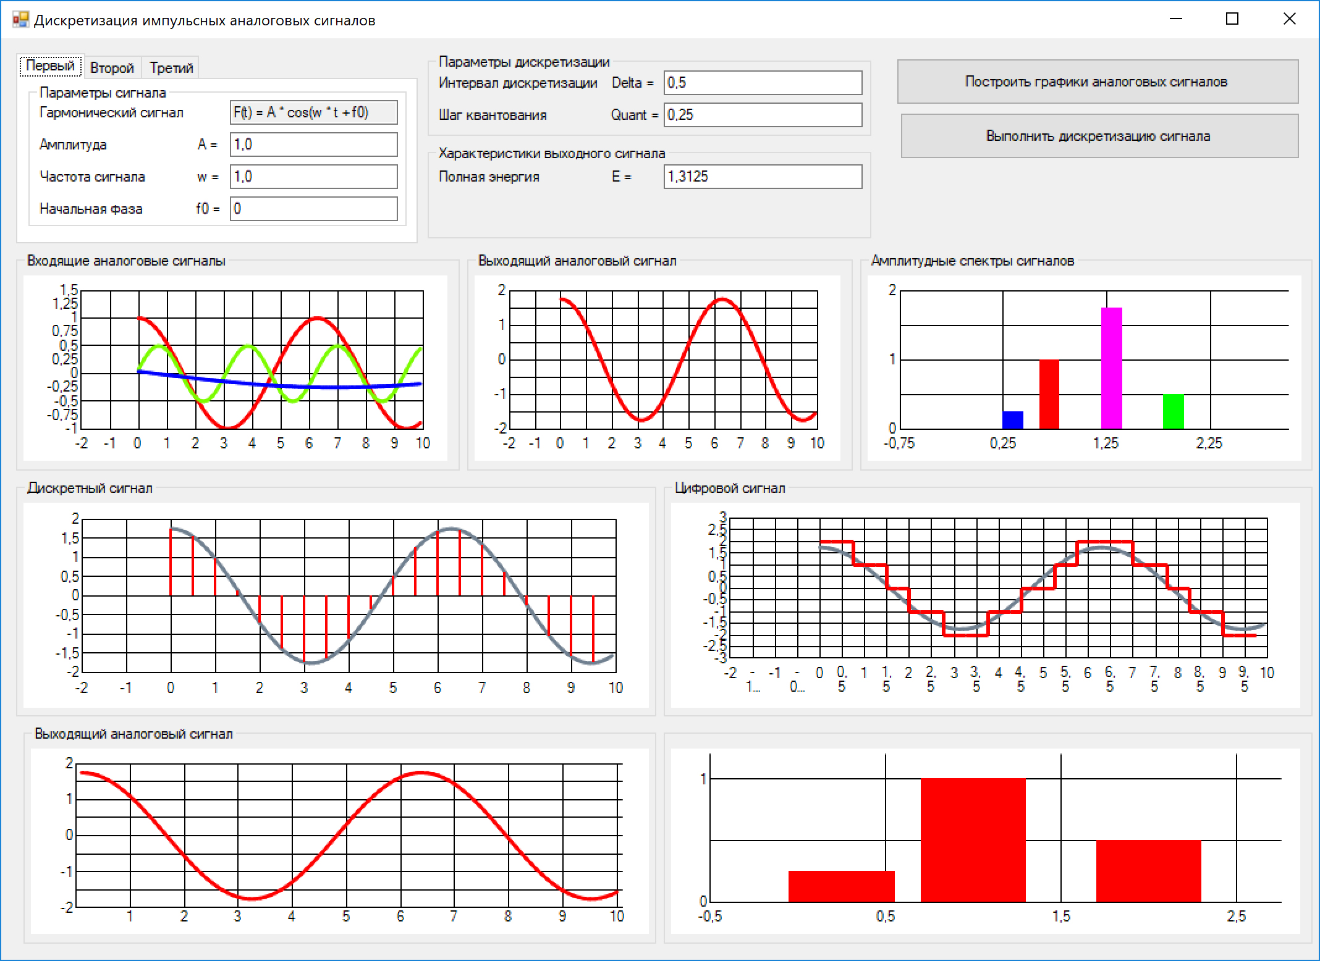
Task: Maximize the application window
Action: (x=1232, y=19)
